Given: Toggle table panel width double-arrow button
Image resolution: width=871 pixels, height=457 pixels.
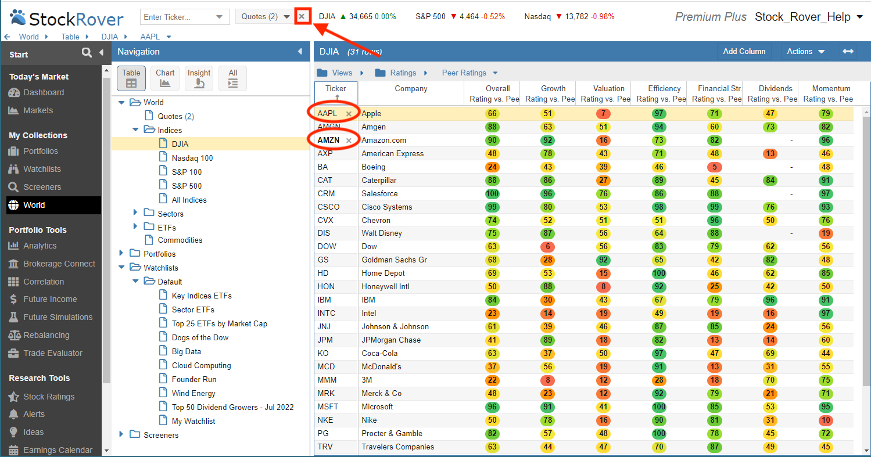Looking at the screenshot, I should [x=848, y=51].
